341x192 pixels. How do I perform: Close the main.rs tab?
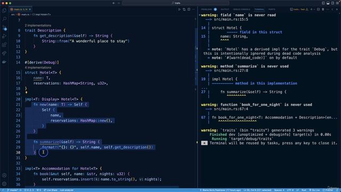pos(30,10)
